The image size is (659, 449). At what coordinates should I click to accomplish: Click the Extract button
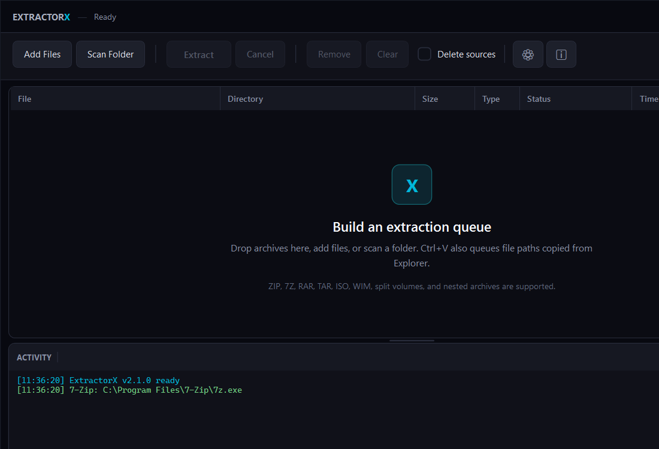click(x=198, y=53)
